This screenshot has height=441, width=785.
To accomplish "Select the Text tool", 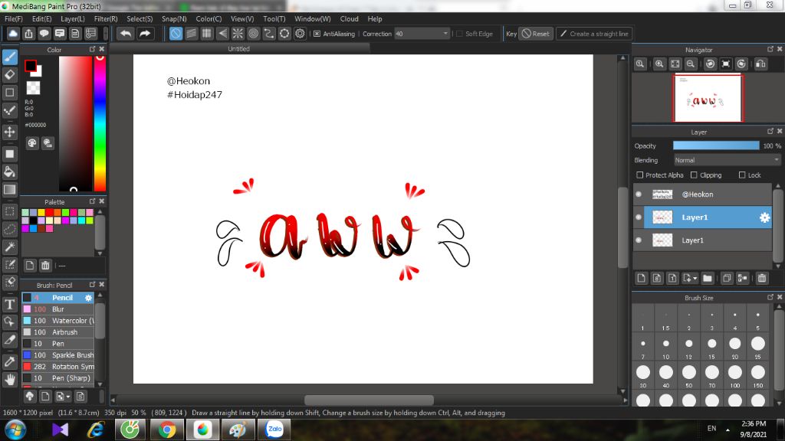I will (9, 305).
